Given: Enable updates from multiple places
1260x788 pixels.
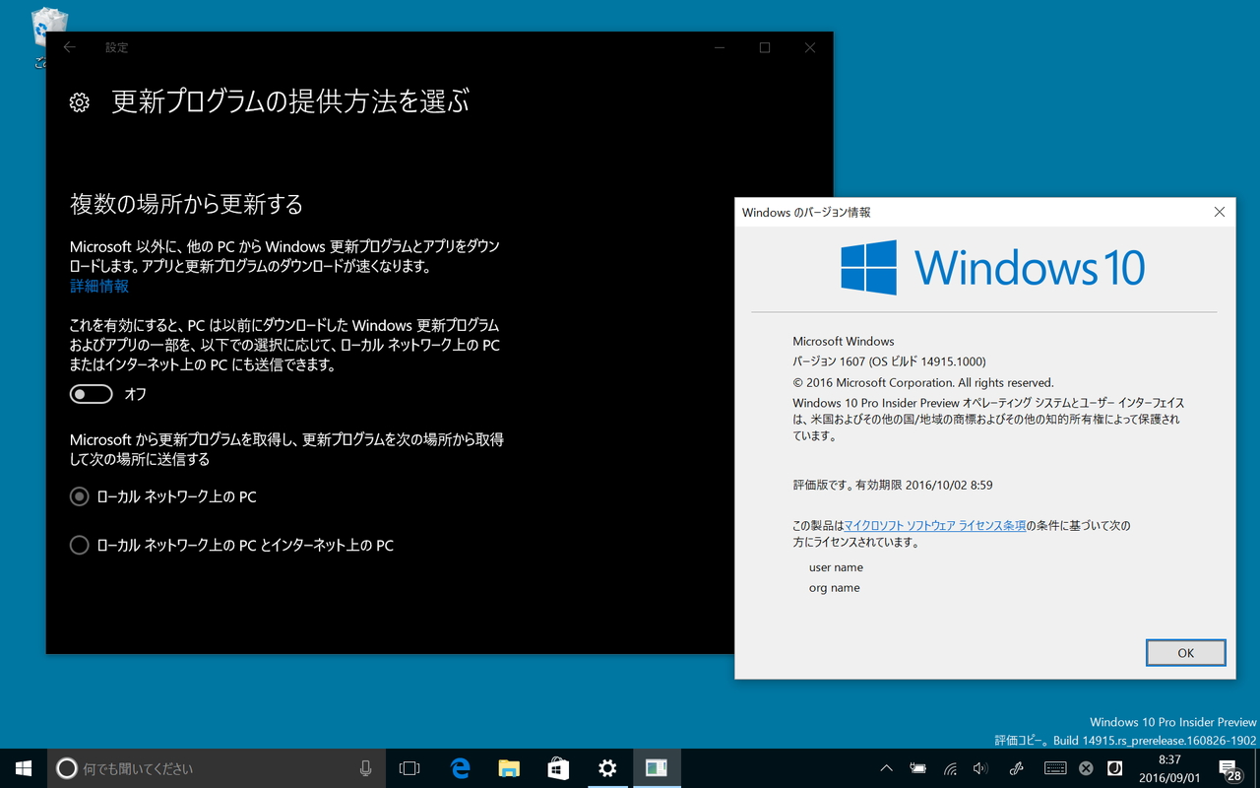Looking at the screenshot, I should [x=91, y=393].
